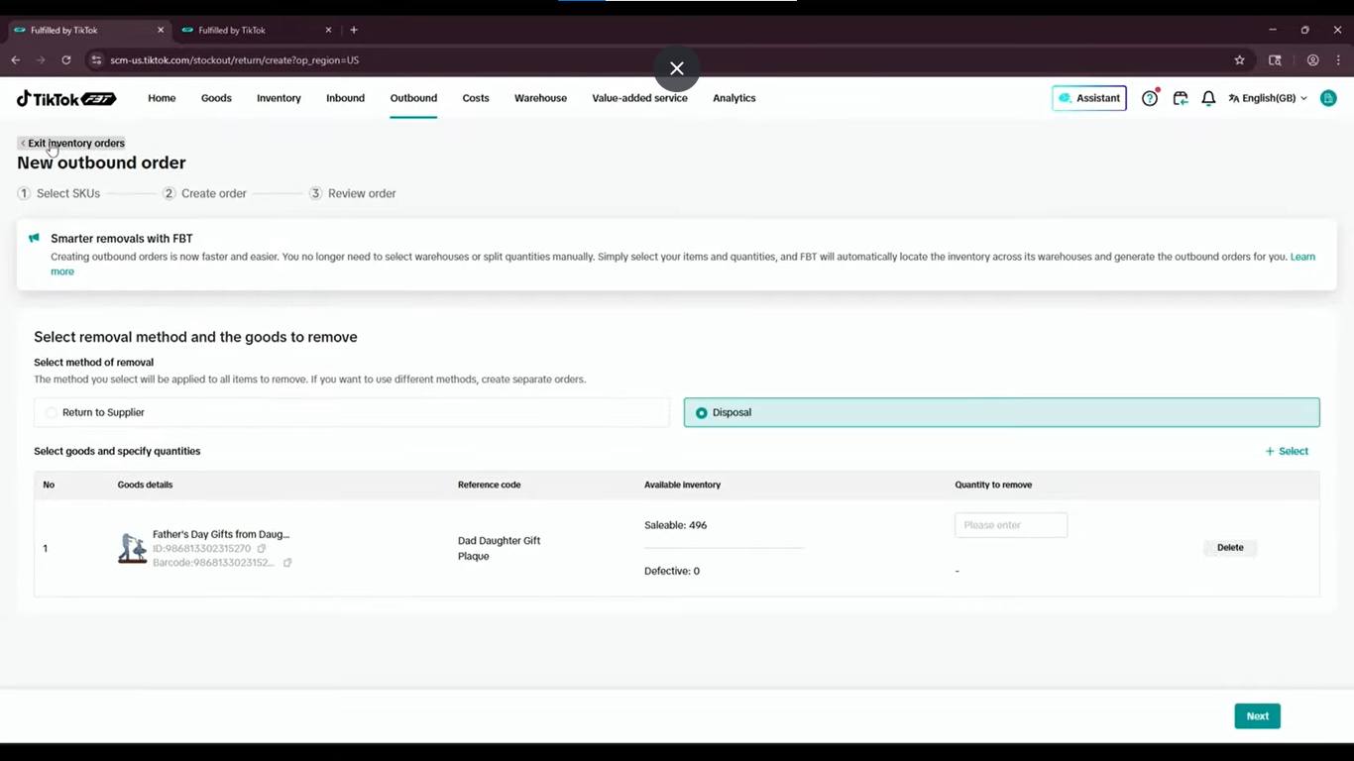Open the shop switch icon beside help

tap(1180, 98)
